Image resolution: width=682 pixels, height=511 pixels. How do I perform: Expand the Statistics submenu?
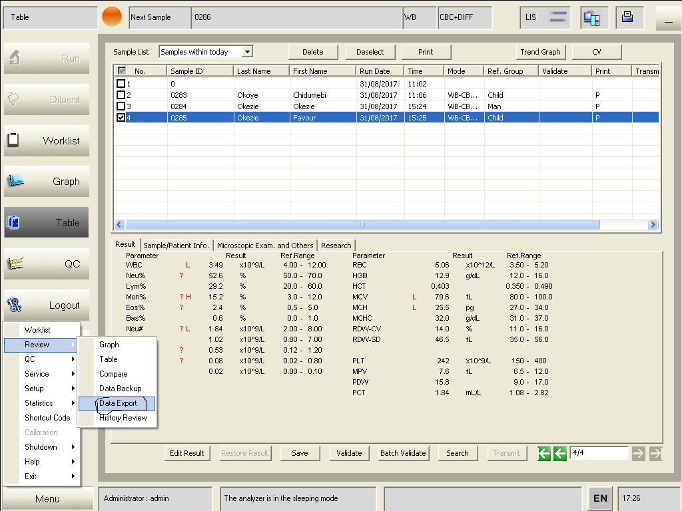(73, 403)
